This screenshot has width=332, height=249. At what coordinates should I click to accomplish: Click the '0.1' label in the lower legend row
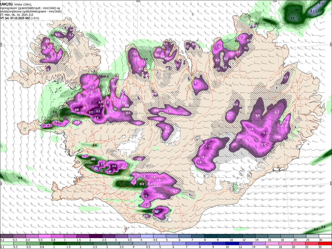point(2,247)
